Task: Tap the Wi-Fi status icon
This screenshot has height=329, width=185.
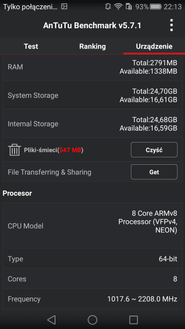Action: coord(118,7)
